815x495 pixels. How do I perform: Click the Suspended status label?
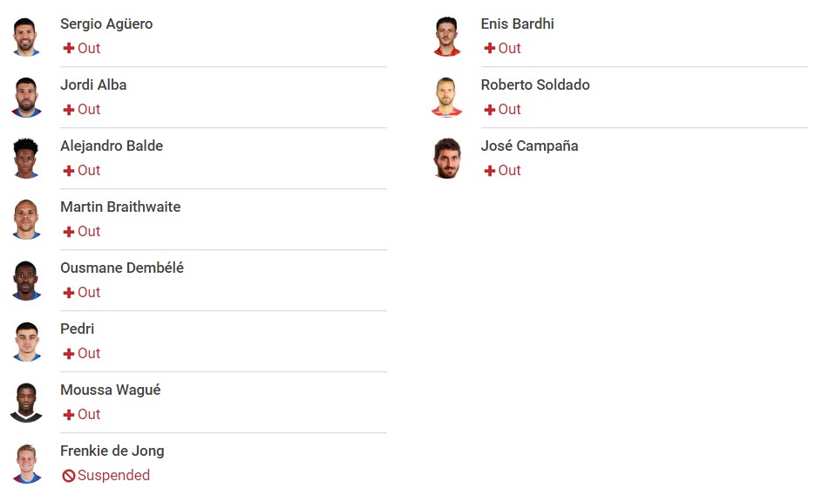click(113, 475)
